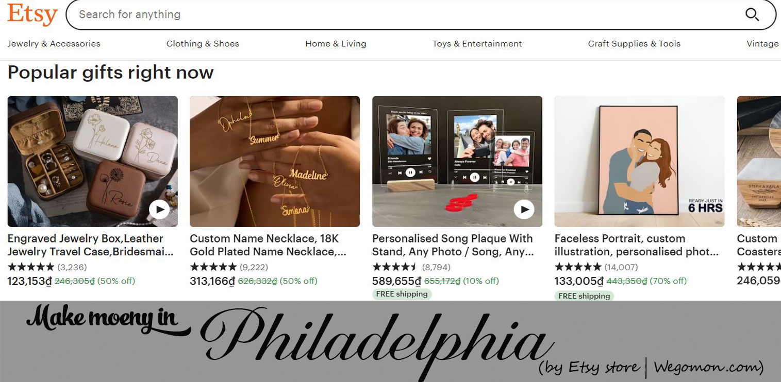View Faceless Portrait product image
The image size is (781, 382).
[639, 161]
